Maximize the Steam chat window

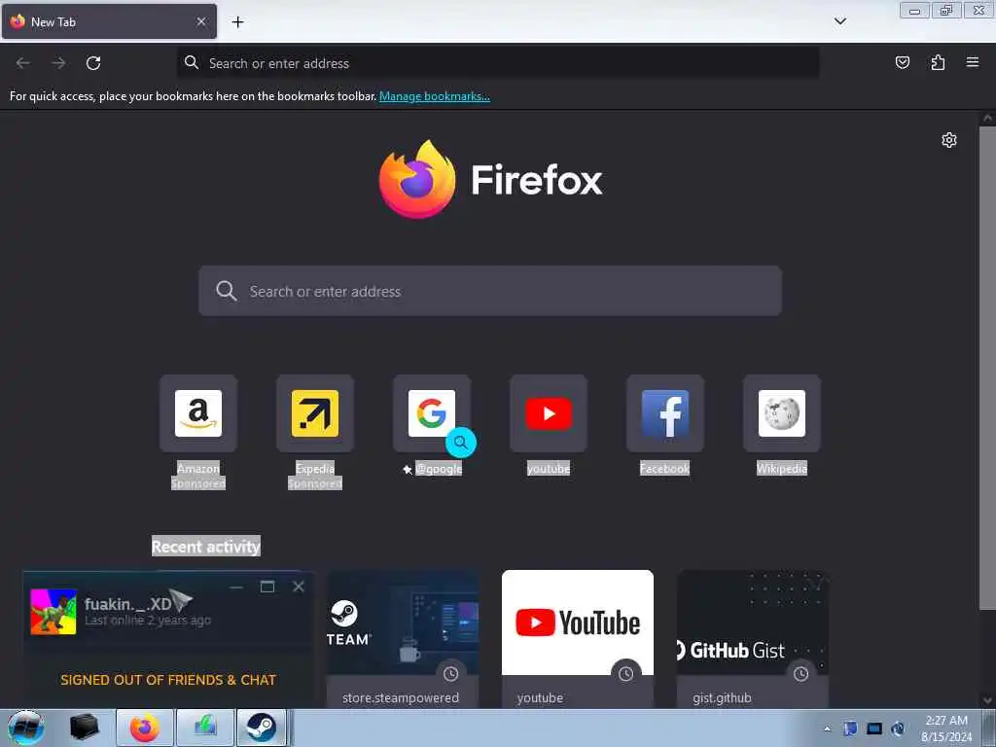[267, 587]
